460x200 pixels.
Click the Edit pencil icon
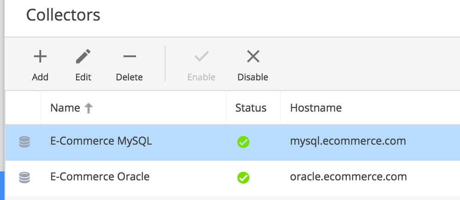pos(83,57)
